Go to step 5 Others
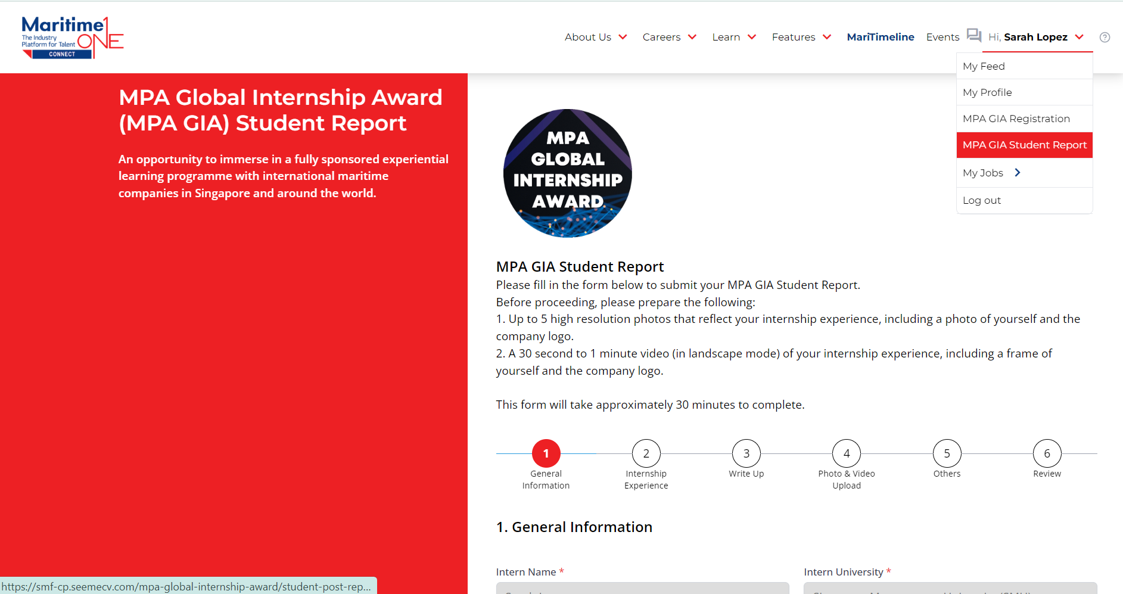This screenshot has height=594, width=1123. pos(947,453)
